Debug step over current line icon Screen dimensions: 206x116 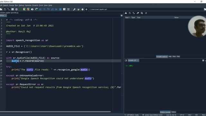point(44,9)
